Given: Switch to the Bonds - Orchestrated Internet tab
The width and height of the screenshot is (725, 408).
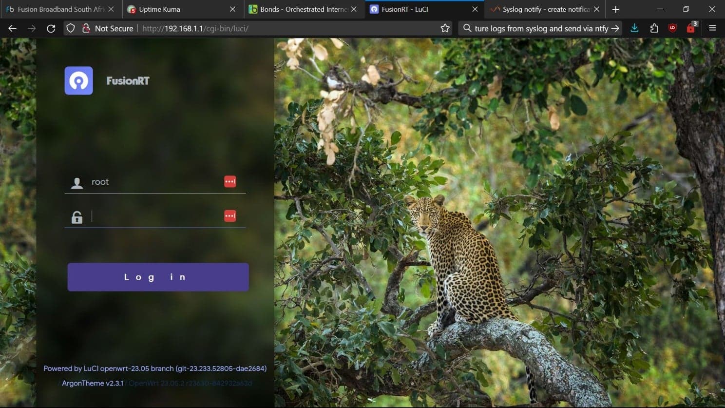Looking at the screenshot, I should (x=297, y=9).
